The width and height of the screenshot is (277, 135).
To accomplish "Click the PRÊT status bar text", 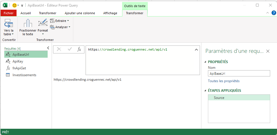I will click(x=5, y=132).
